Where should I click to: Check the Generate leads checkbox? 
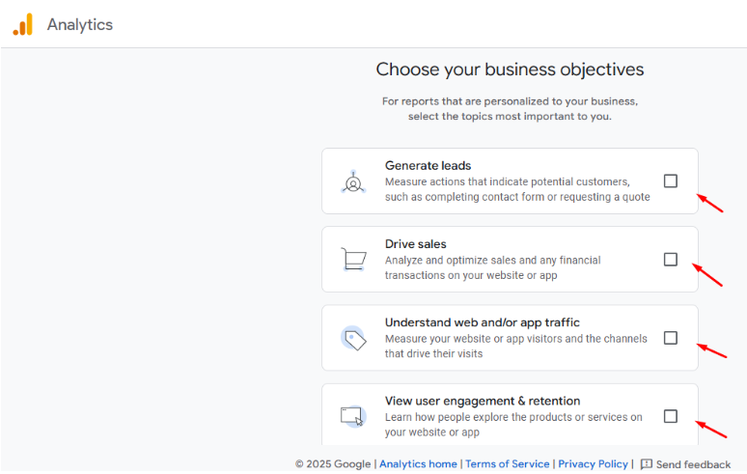[x=671, y=181]
